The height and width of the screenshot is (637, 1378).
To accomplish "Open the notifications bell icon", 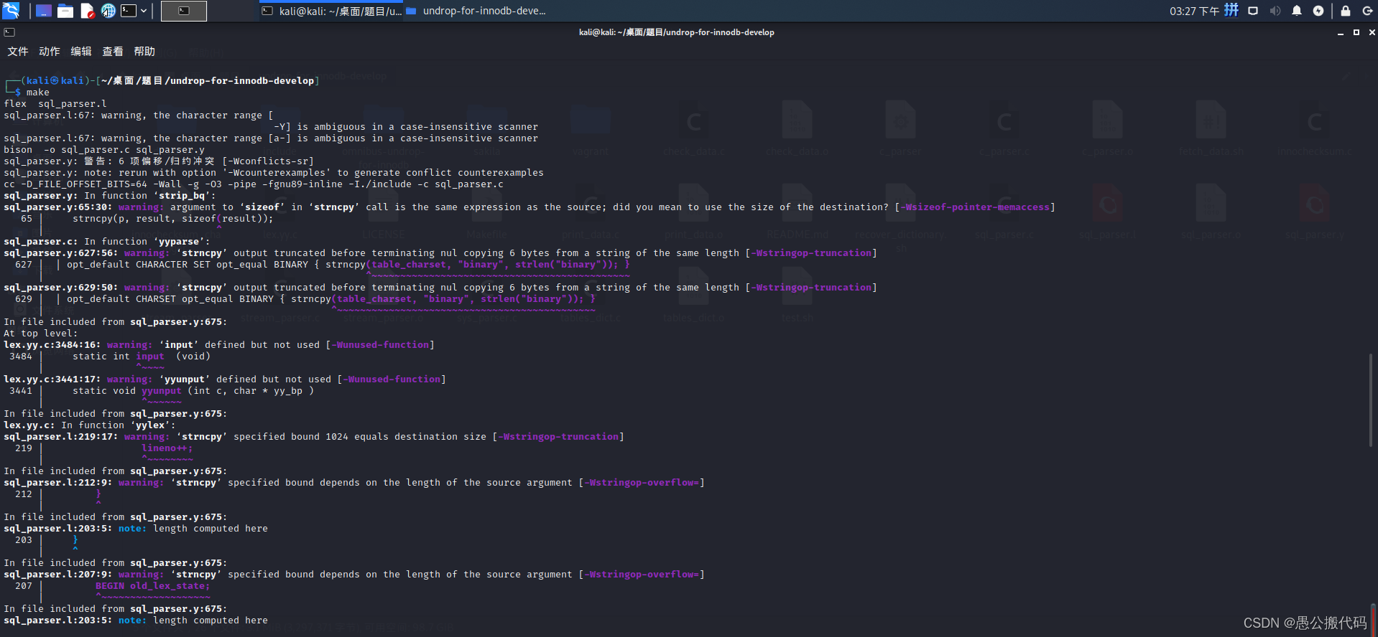I will (x=1297, y=11).
